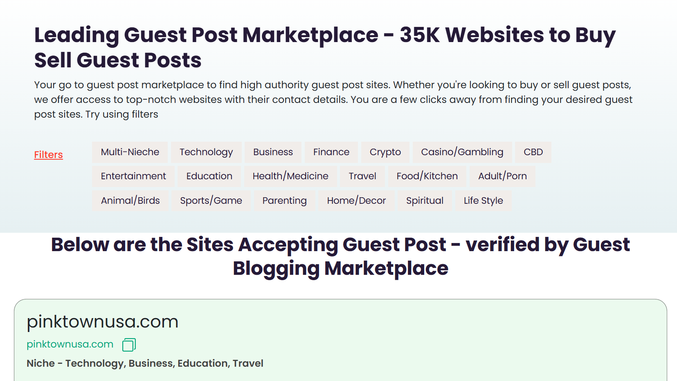Select Health/Medicine niche filter

[x=290, y=176]
